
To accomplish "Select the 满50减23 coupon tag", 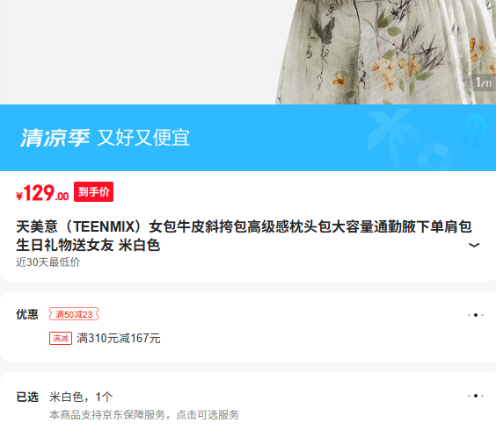I will [x=74, y=314].
